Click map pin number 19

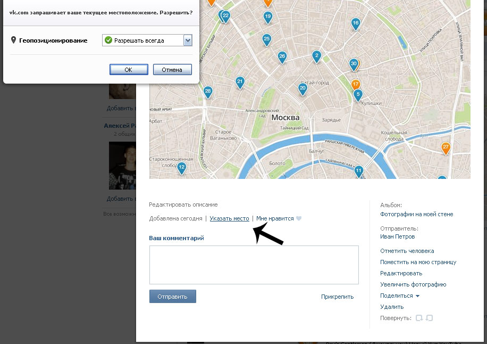[x=268, y=17]
